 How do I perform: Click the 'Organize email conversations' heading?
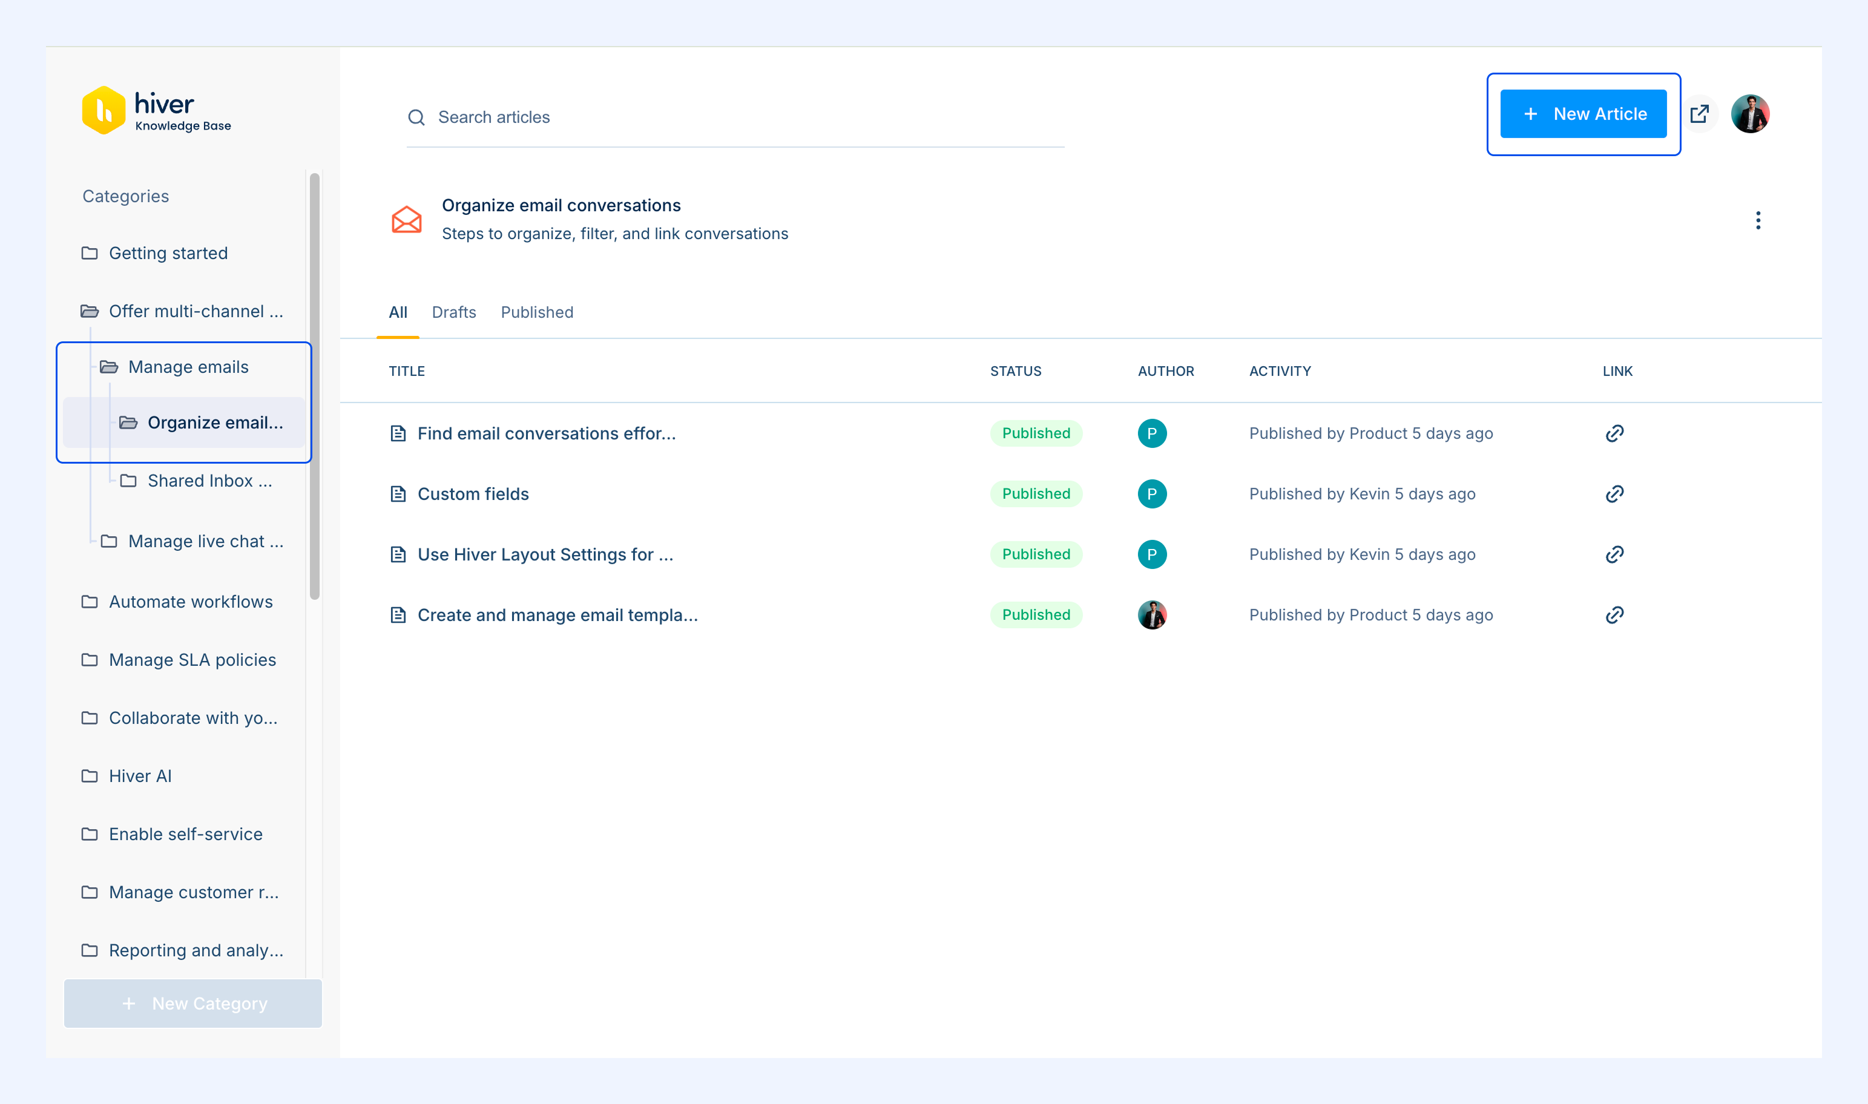pyautogui.click(x=561, y=205)
